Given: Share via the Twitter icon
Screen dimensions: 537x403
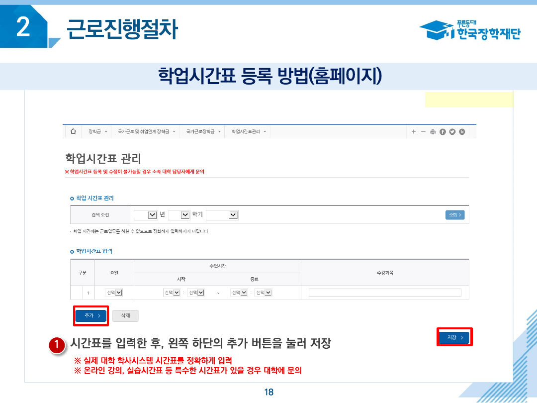Looking at the screenshot, I should [x=452, y=131].
